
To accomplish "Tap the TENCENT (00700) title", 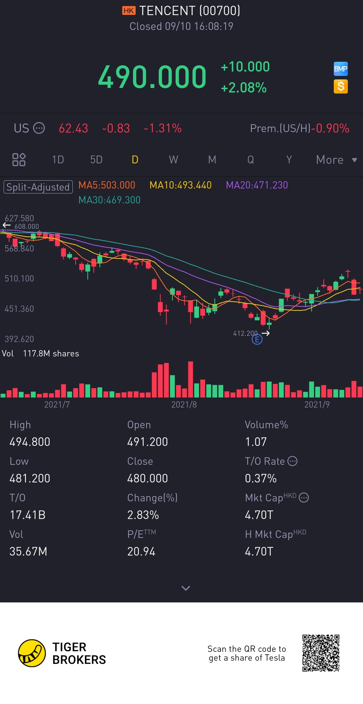I will [x=190, y=11].
